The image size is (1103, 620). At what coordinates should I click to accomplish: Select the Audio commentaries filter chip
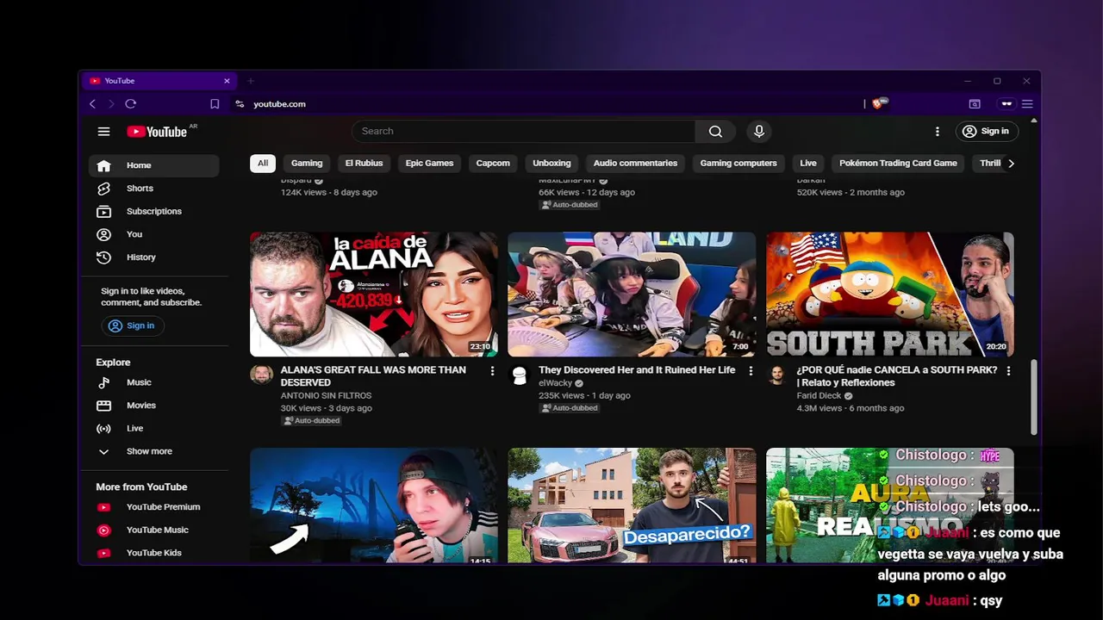(635, 163)
